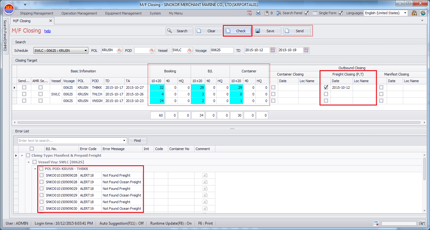Open the Equipment Management menu
430x230 pixels.
(x=123, y=13)
